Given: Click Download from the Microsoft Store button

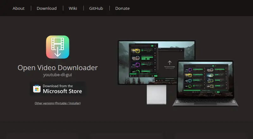Looking at the screenshot, I should pos(58,89).
